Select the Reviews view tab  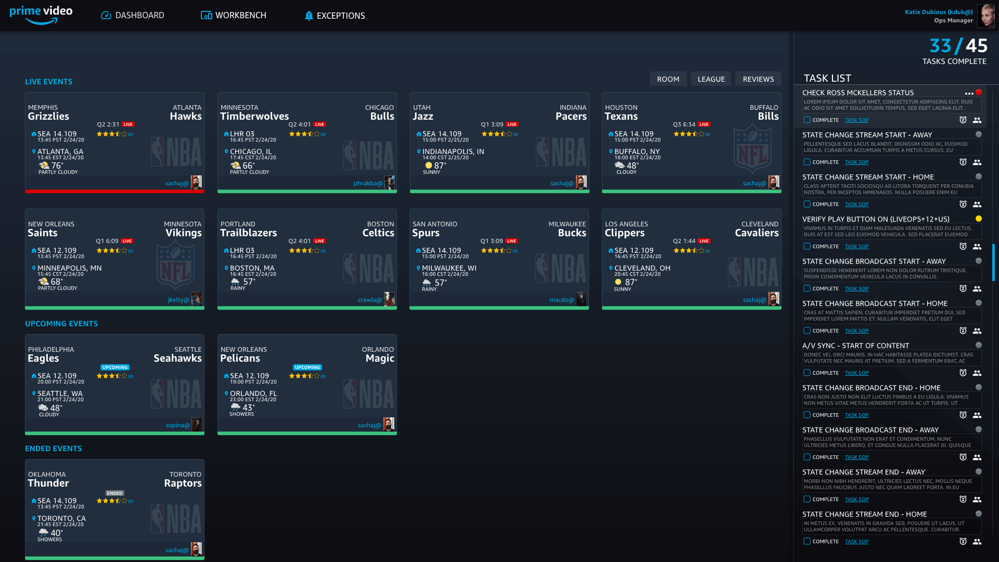(758, 79)
